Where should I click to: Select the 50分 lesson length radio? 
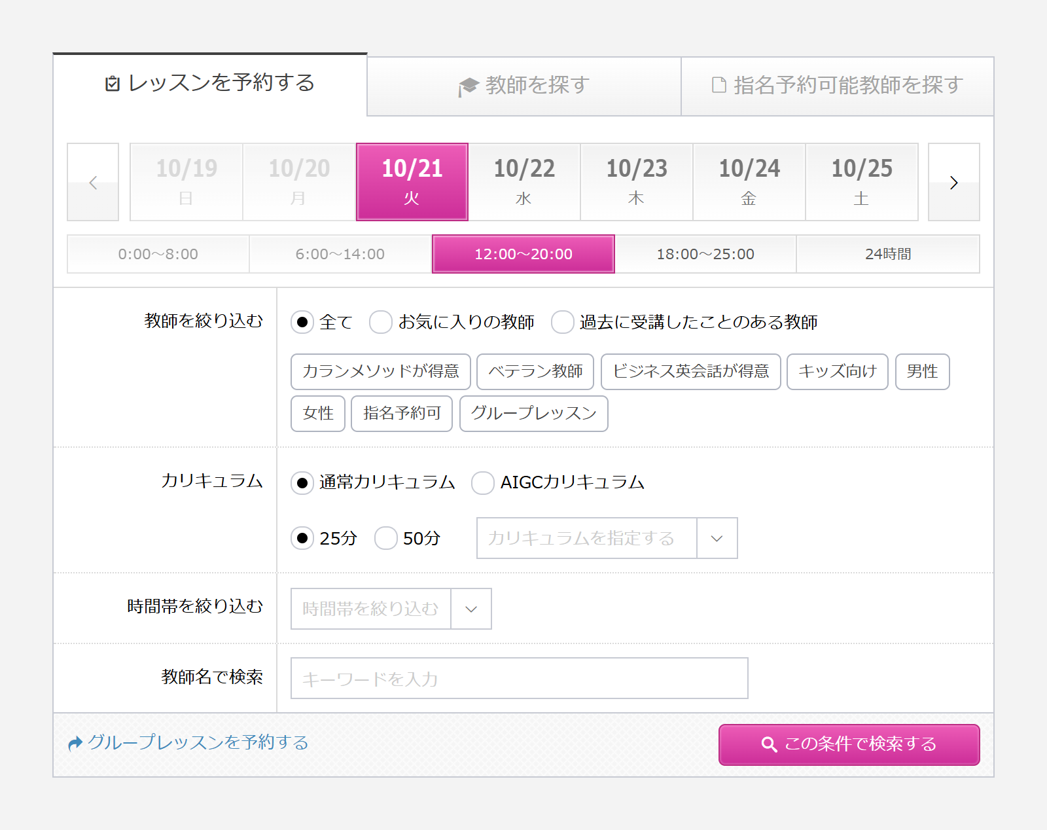(386, 538)
